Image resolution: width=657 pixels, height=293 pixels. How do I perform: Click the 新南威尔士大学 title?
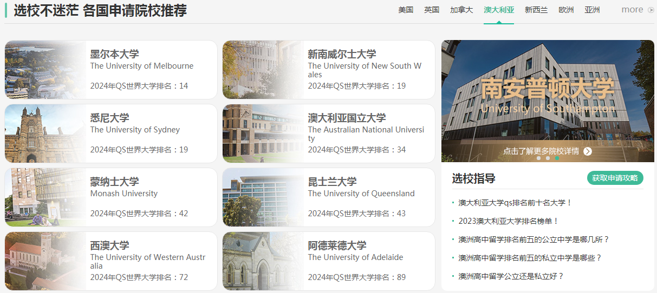342,54
